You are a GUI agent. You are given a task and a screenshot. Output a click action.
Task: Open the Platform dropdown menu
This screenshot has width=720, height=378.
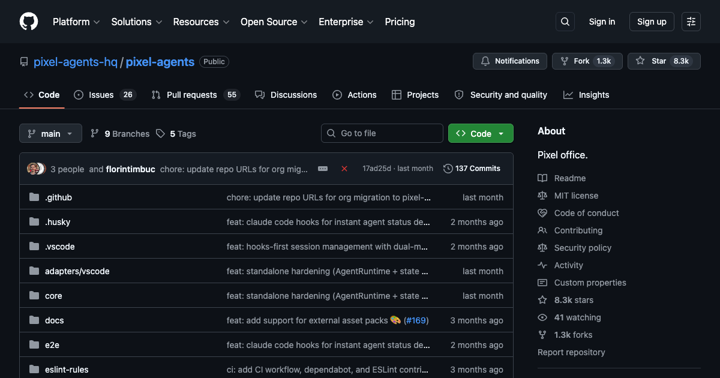pyautogui.click(x=76, y=22)
